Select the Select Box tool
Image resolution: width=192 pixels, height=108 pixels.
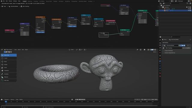[x=9, y=55]
